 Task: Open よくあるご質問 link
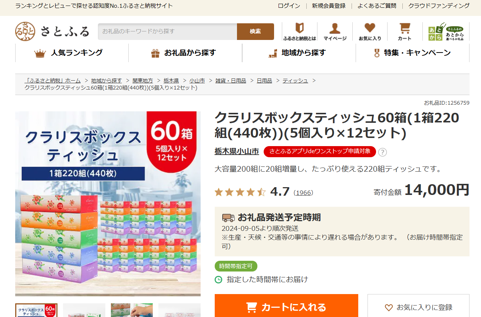pos(377,6)
